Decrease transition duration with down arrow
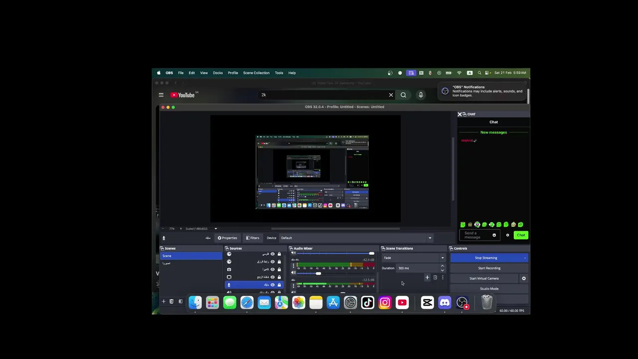638x359 pixels. (443, 270)
